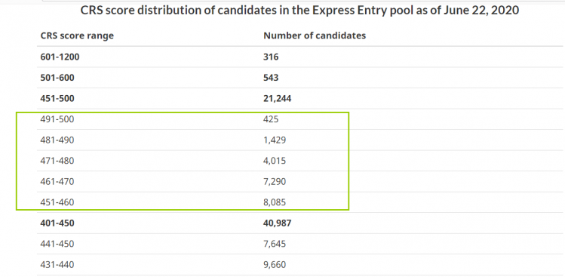Screen dimensions: 565x277
Task: Click the 4,015 candidates value
Action: click(x=275, y=161)
